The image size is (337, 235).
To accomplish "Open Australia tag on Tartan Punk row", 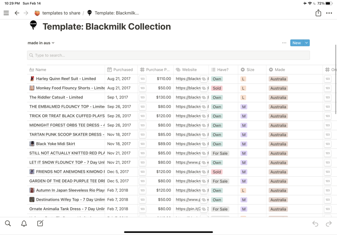I will 278,135.
